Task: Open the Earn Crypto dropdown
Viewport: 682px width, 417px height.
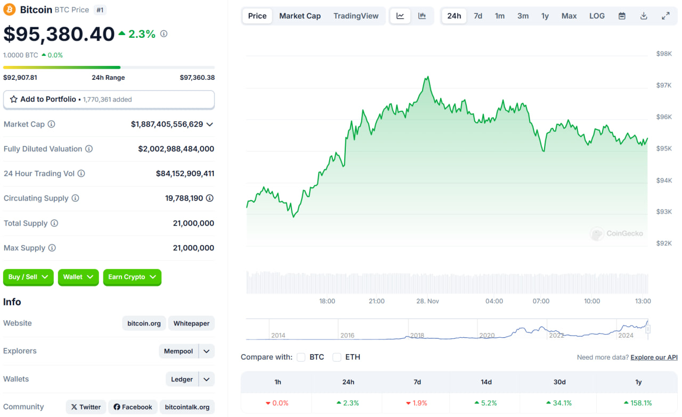Action: (132, 277)
